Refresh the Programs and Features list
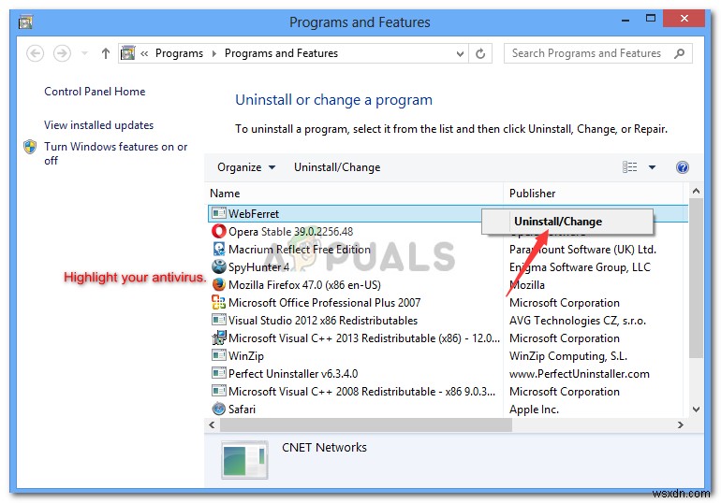Viewport: 721px width, 503px height. click(480, 53)
